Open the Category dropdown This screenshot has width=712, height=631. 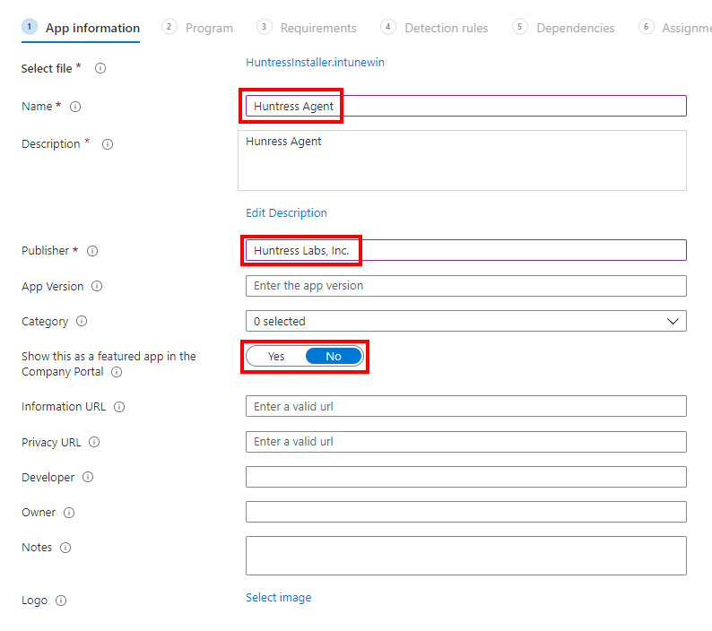coord(466,321)
